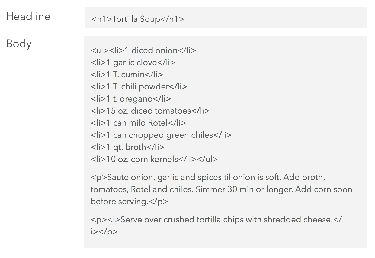The width and height of the screenshot is (375, 258).
Task: Place cursor on the '15 oz. diced tomatoes' line
Action: click(x=150, y=111)
